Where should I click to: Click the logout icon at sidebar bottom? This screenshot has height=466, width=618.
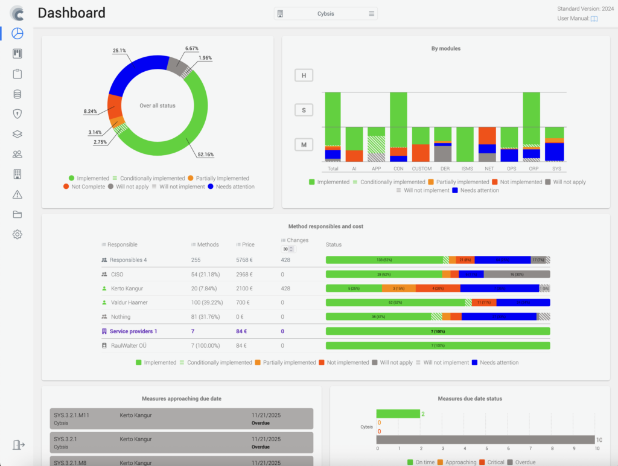coord(18,445)
